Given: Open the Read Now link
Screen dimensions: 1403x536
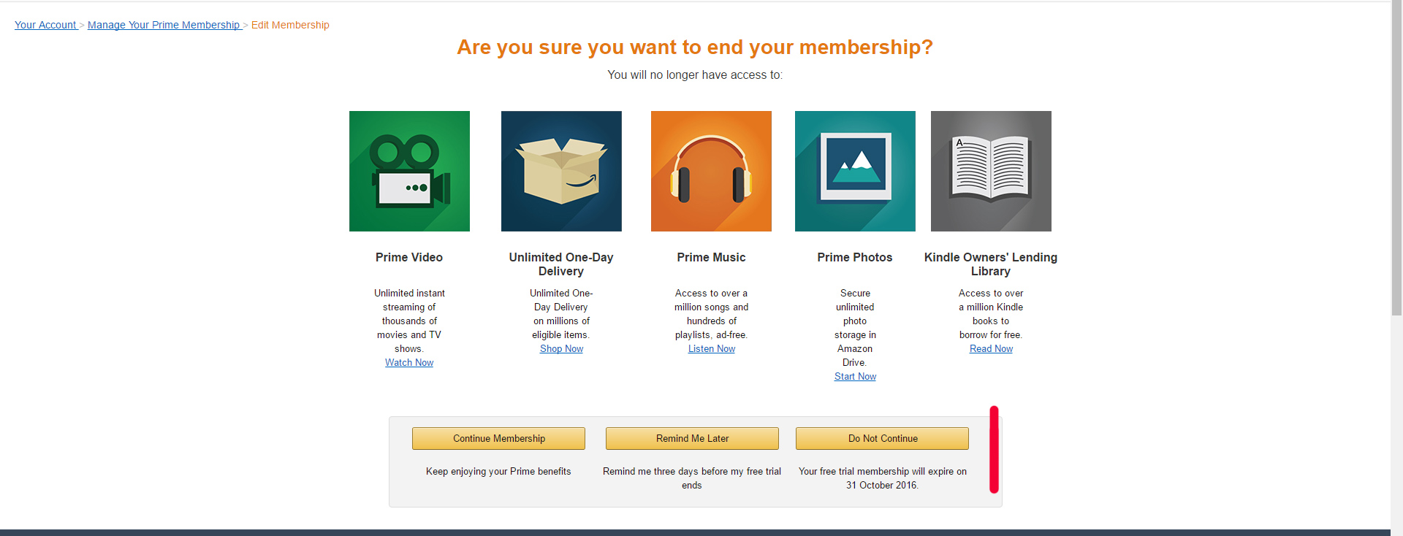Looking at the screenshot, I should point(991,349).
